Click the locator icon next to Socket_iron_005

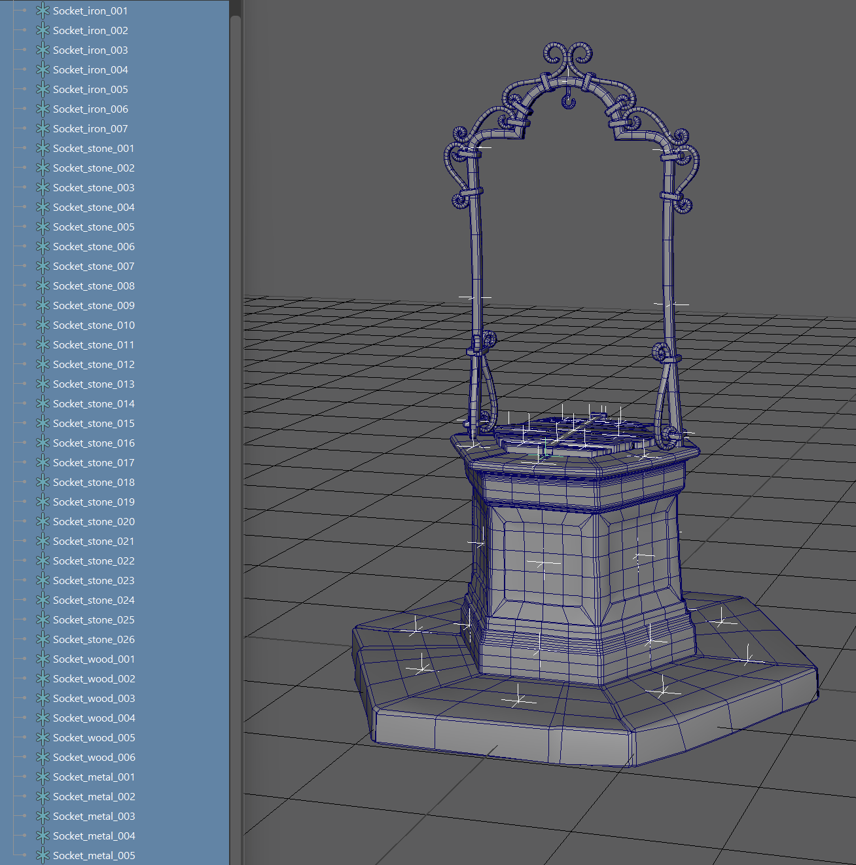[43, 89]
